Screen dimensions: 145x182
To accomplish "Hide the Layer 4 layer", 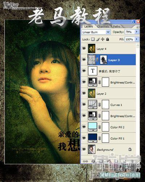I will pos(84,48).
